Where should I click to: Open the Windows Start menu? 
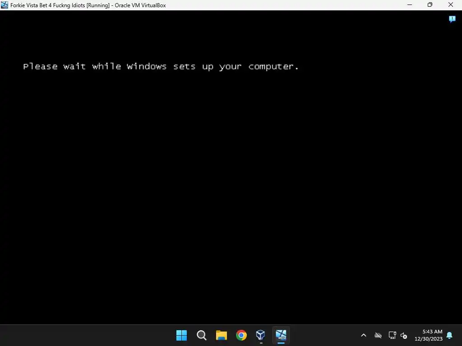tap(181, 335)
